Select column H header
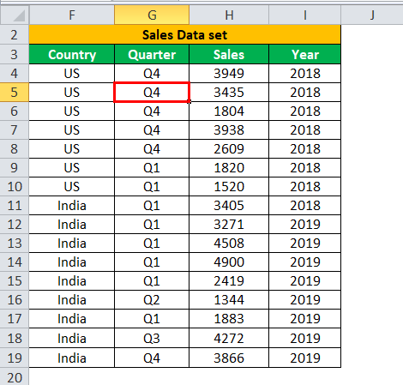 229,15
